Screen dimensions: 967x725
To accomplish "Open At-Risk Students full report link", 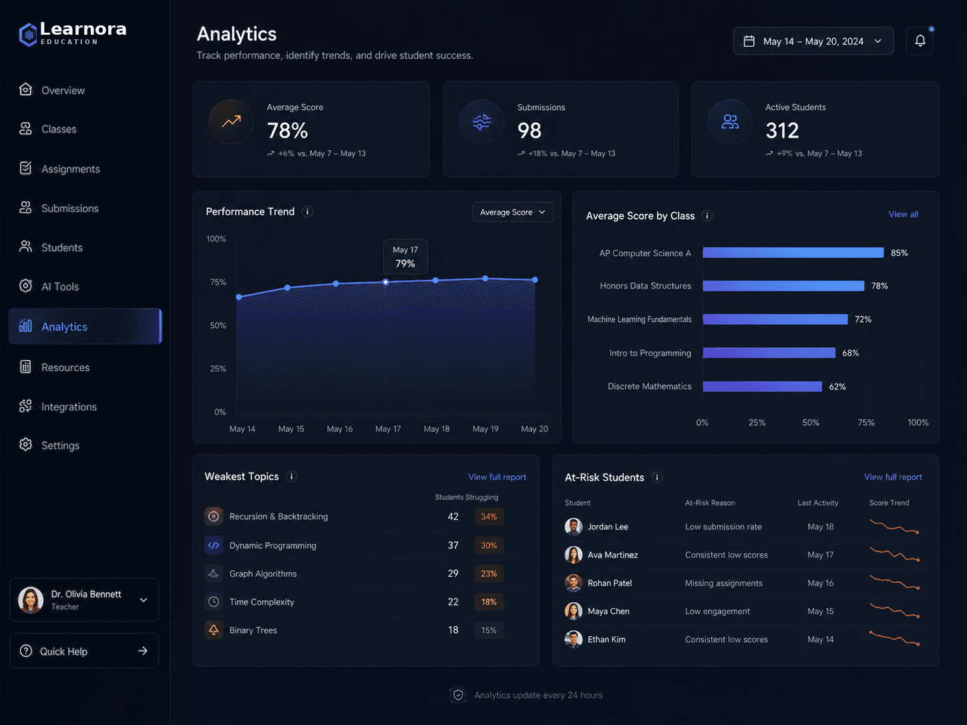I will 893,477.
